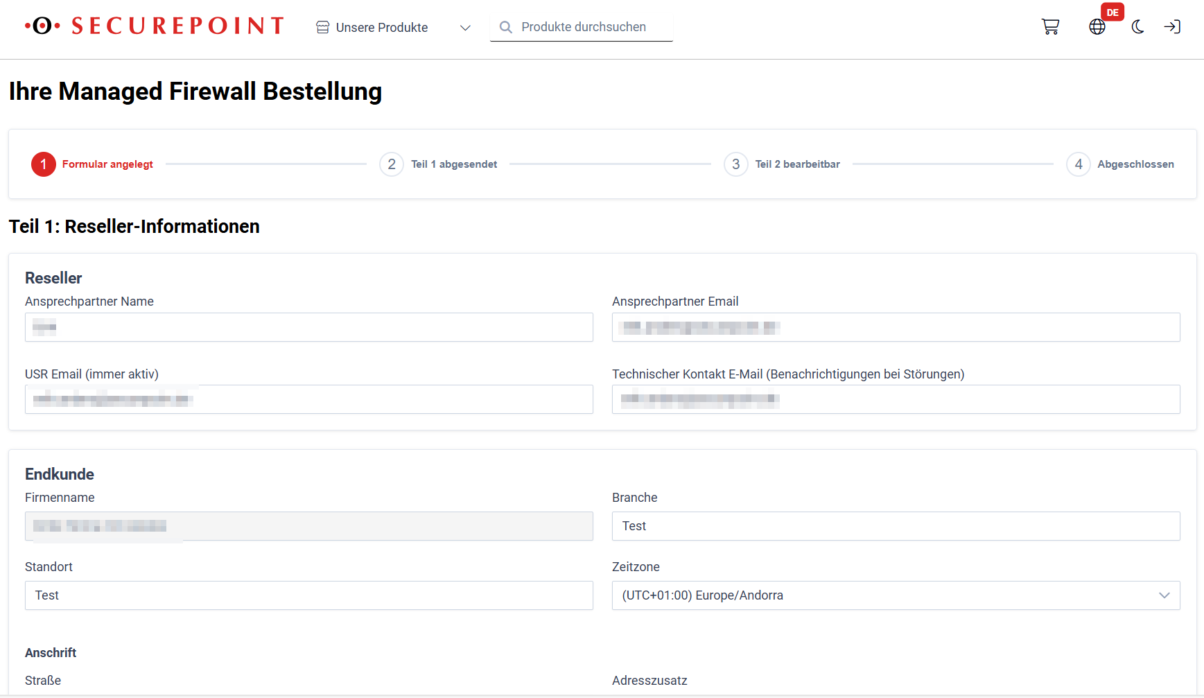1204x698 pixels.
Task: Click the search magnifier icon
Action: 506,27
